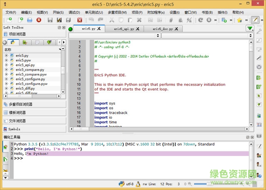Screen dimensions: 266x190
Task: Open the 文件(F) menu
Action: pos(11,12)
